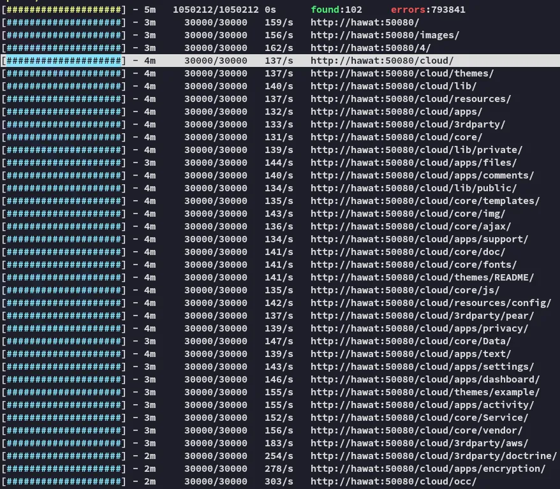Select the /cloud/core/ URL
Viewport: 560px width, 489px height.
point(397,138)
